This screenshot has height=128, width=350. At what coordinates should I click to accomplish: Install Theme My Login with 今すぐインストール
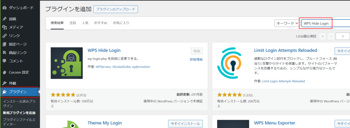pyautogui.click(x=185, y=123)
